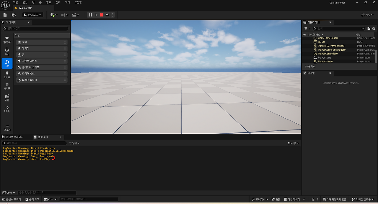Click the 더 보기 more categories button
This screenshot has width=378, height=204.
tap(7, 128)
